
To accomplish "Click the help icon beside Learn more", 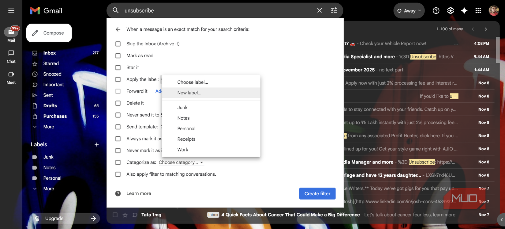I will click(x=118, y=193).
